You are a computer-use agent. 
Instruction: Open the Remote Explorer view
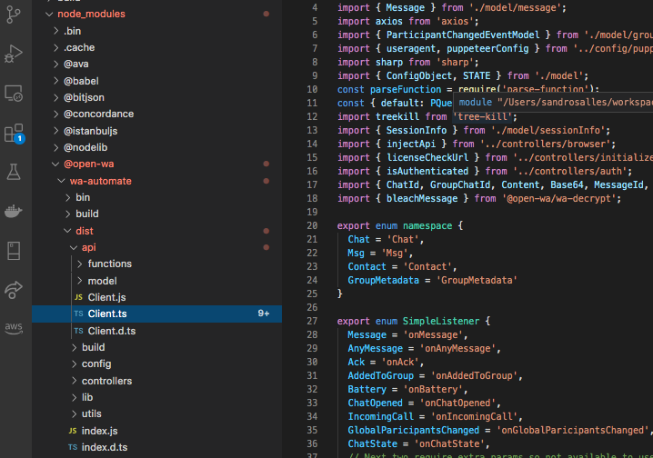(14, 94)
